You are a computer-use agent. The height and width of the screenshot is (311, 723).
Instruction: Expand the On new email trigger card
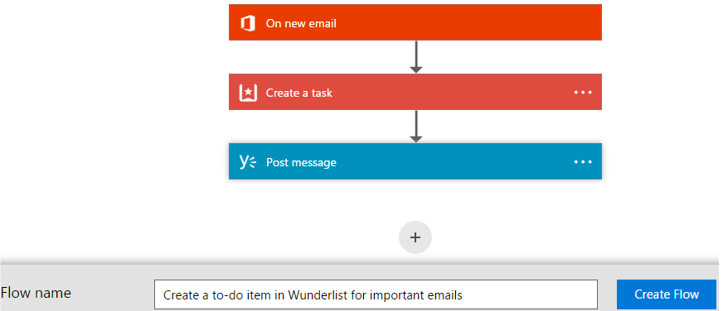click(x=415, y=22)
